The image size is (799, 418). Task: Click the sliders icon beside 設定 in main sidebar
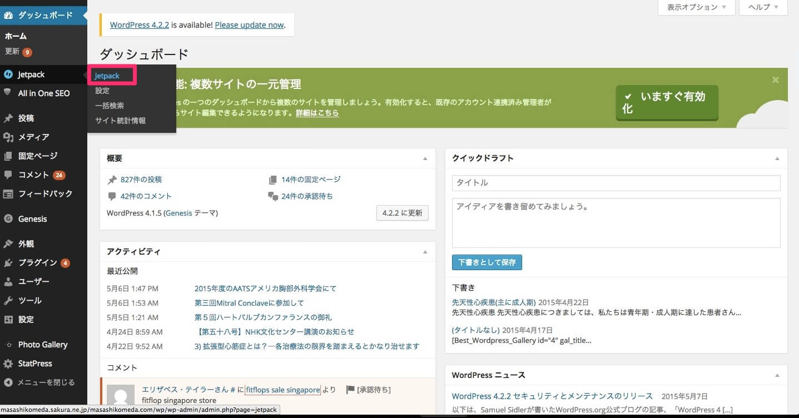8,320
